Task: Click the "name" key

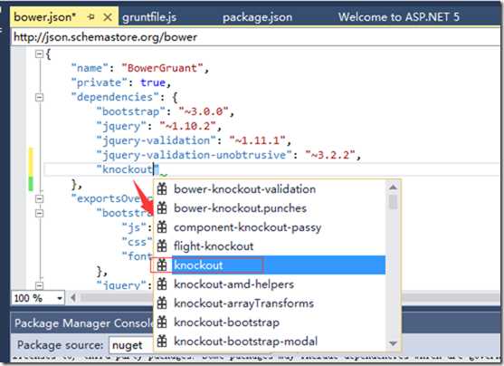Action: 90,68
